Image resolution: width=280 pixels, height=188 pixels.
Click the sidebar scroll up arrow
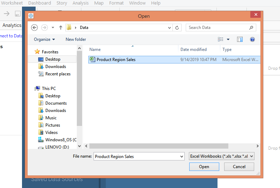tap(80, 48)
